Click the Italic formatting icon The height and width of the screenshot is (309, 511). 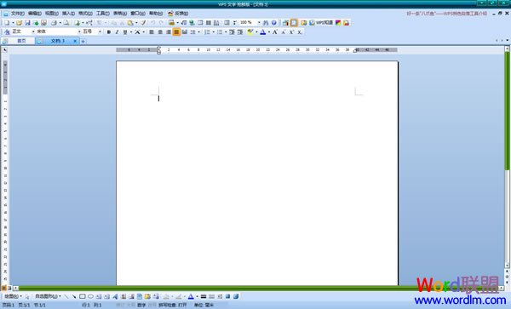(x=117, y=31)
